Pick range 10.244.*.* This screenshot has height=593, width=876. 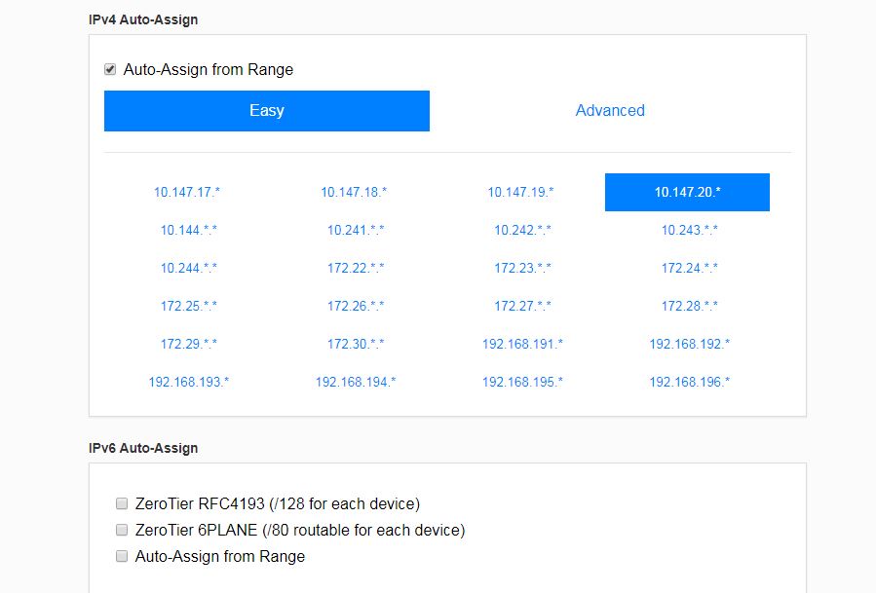[189, 268]
